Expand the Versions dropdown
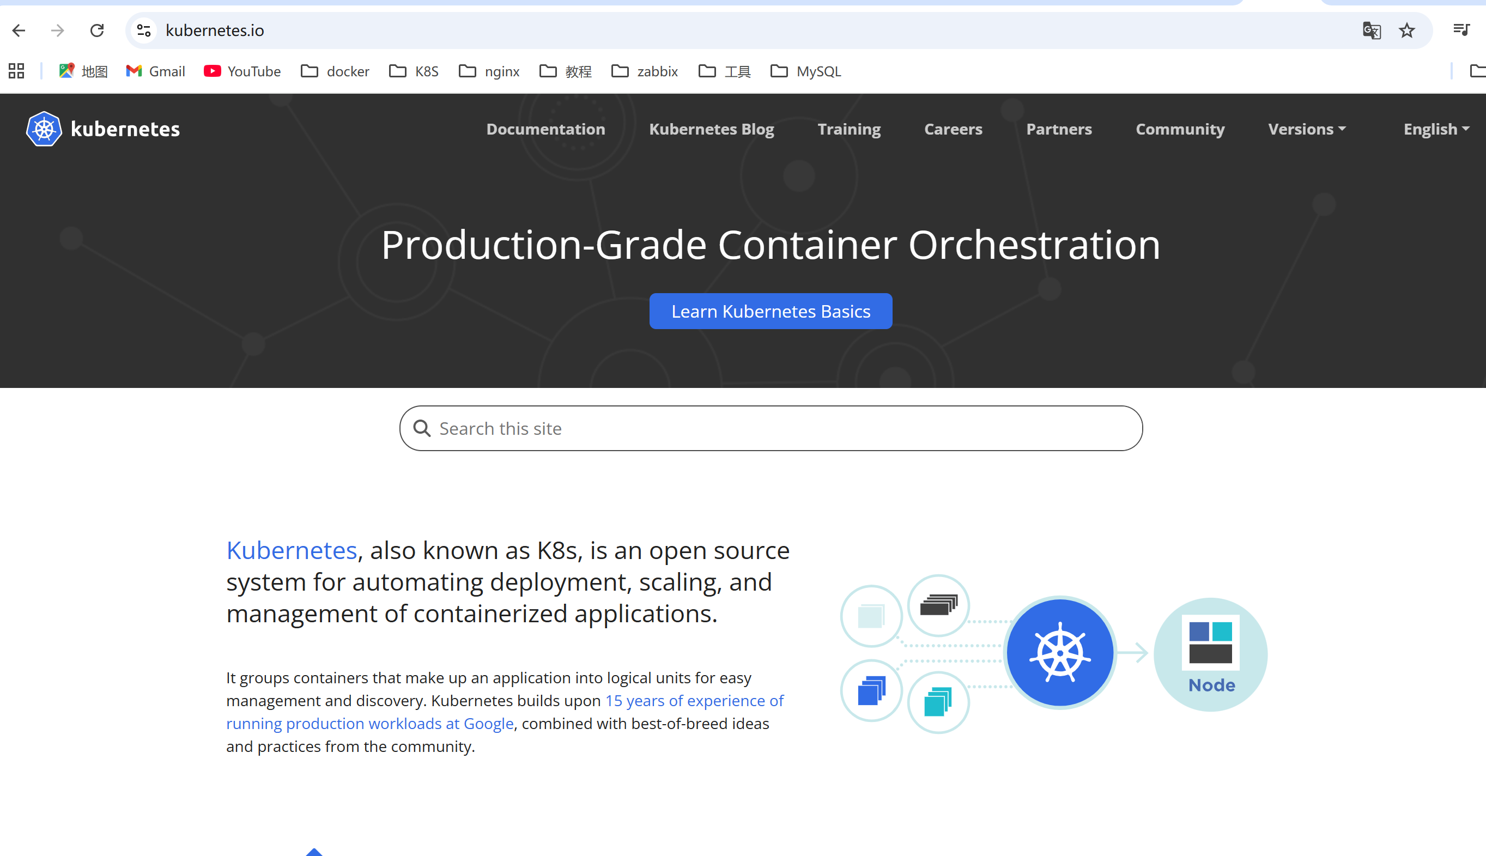The width and height of the screenshot is (1486, 856). pyautogui.click(x=1307, y=129)
